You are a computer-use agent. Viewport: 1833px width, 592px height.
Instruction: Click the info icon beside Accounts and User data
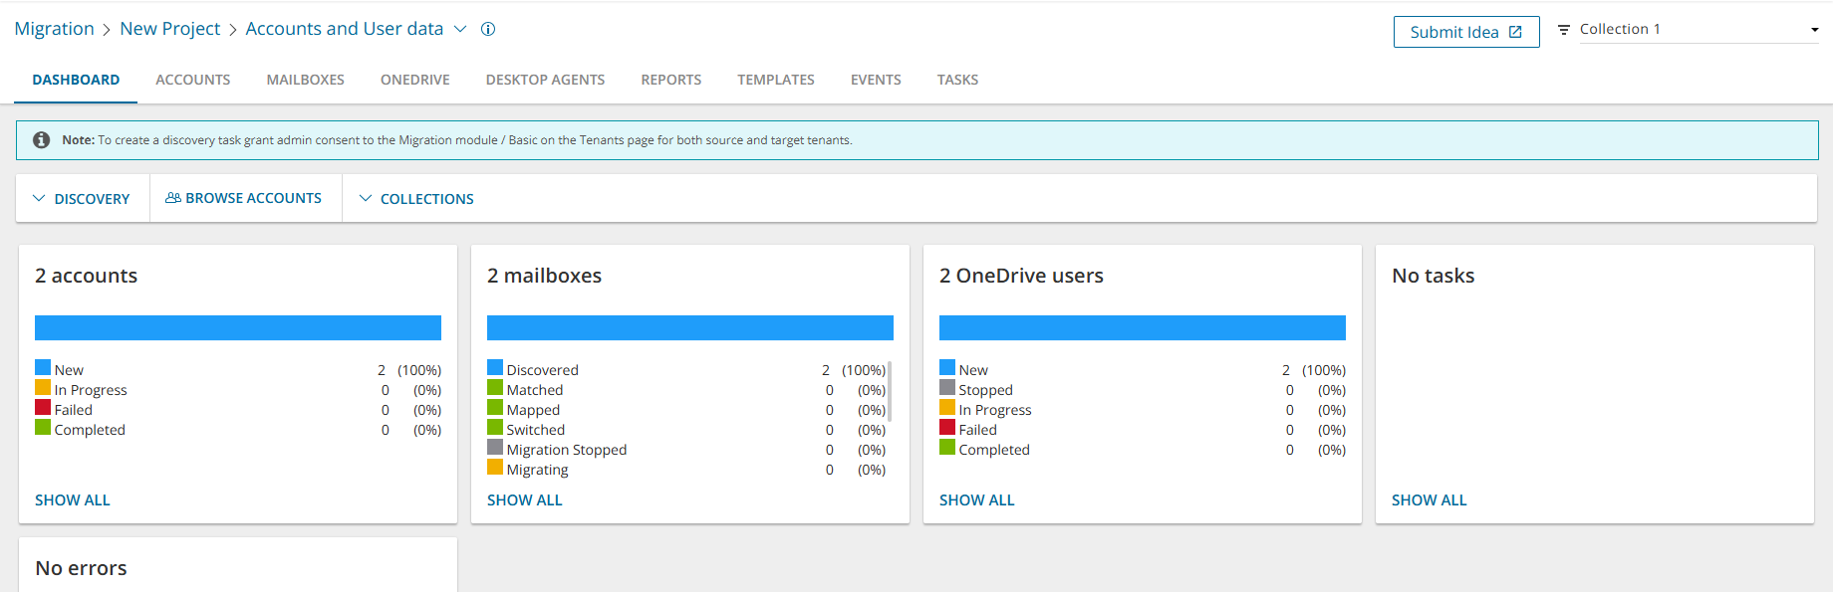(488, 29)
